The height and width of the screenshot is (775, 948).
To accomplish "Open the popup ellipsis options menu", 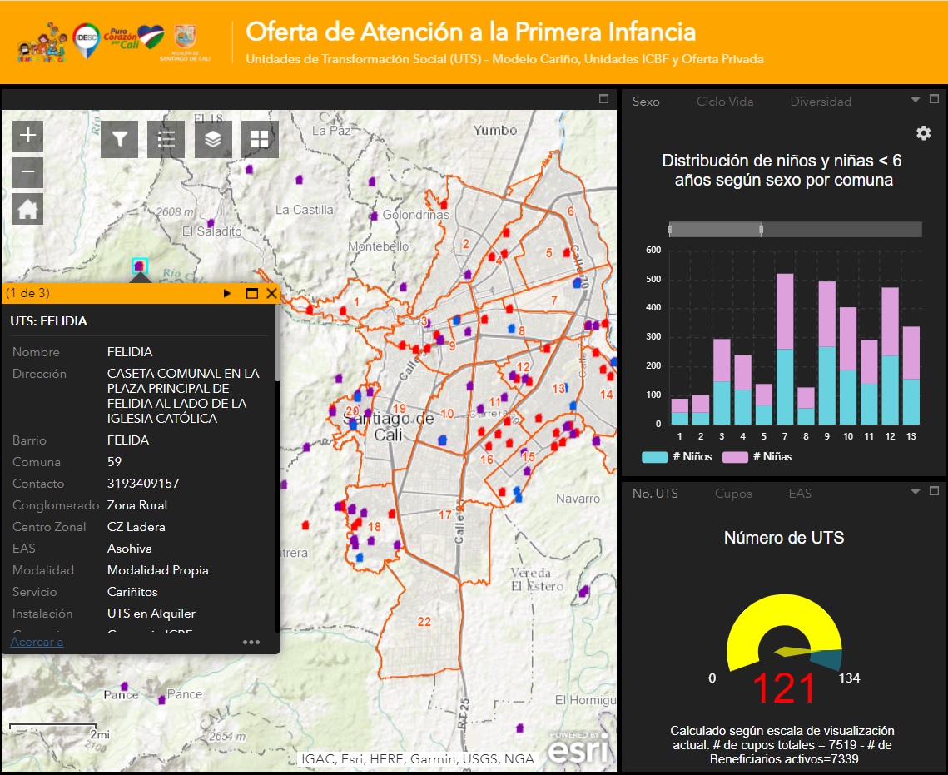I will click(251, 643).
